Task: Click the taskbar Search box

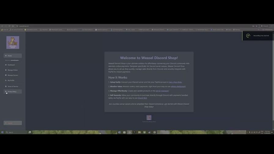Action: pyautogui.click(x=16, y=132)
